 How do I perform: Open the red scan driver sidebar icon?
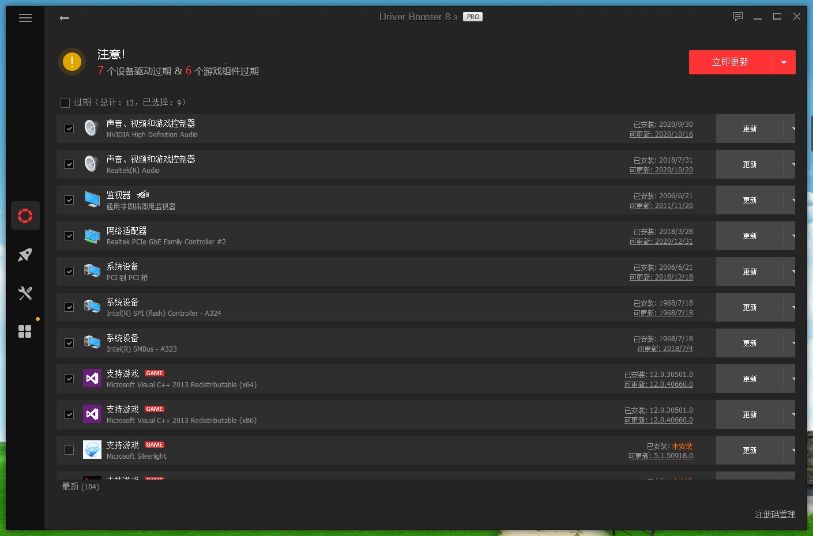(x=25, y=216)
